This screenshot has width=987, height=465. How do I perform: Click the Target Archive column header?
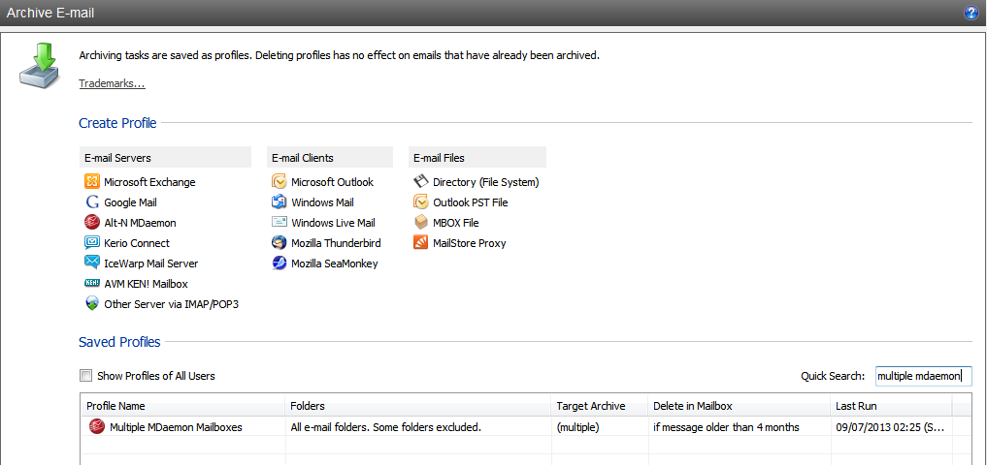(x=599, y=406)
